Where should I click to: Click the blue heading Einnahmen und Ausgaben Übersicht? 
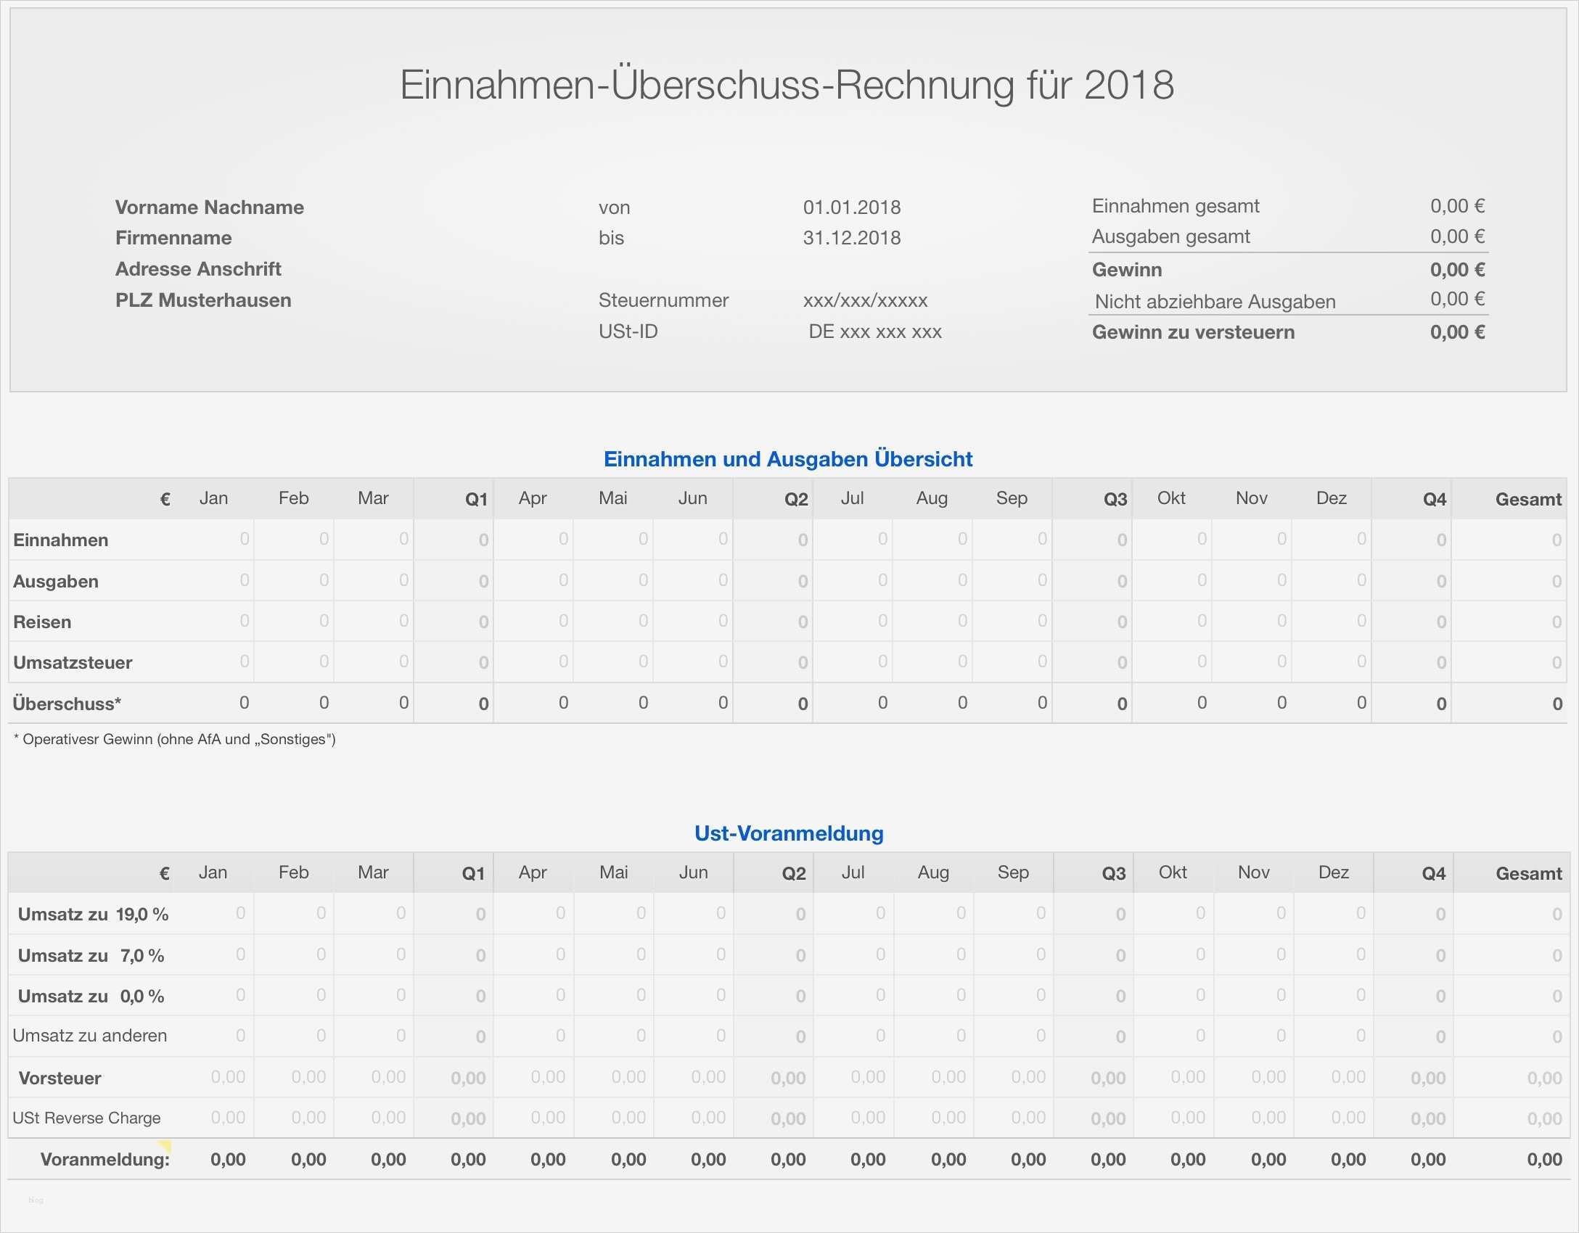coord(788,458)
